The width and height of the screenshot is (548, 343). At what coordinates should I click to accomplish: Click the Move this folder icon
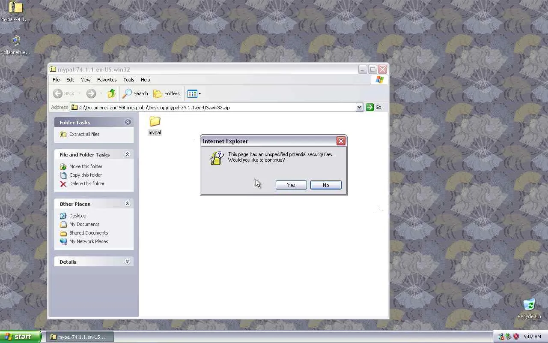pyautogui.click(x=63, y=166)
